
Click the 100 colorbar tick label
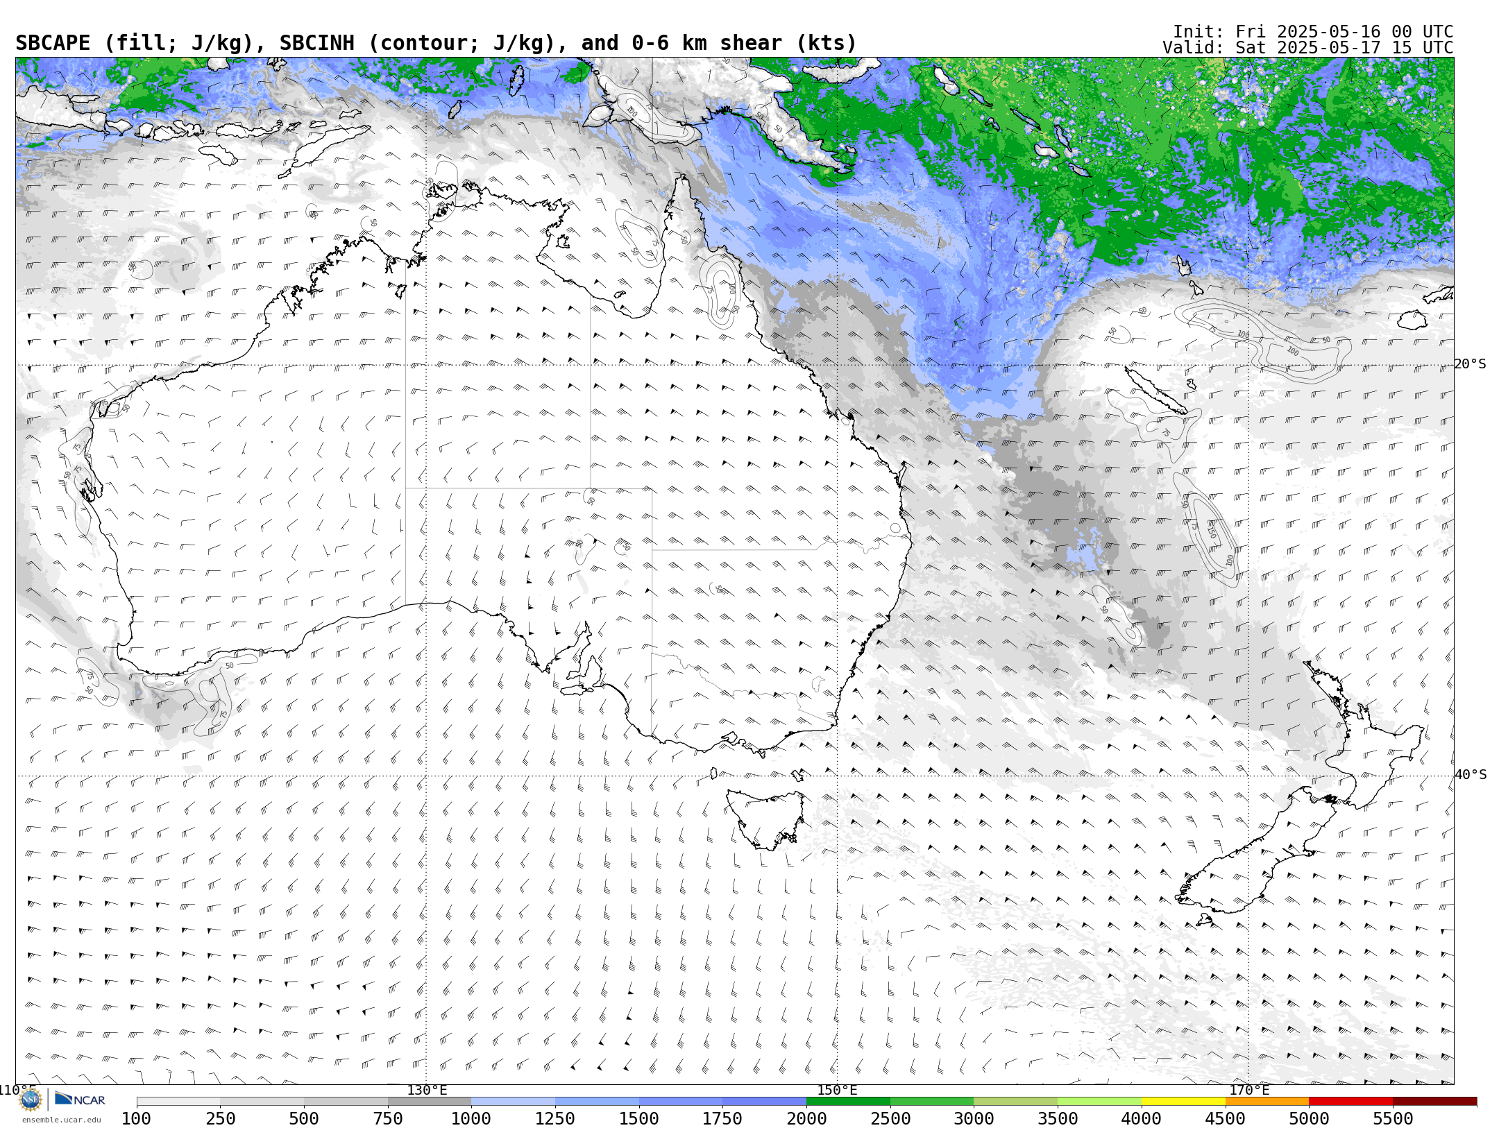pos(137,1118)
